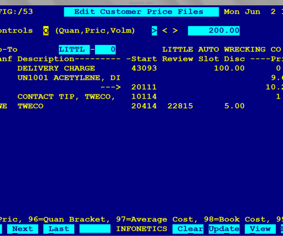Click the Clear button
The width and height of the screenshot is (283, 236).
click(x=188, y=229)
